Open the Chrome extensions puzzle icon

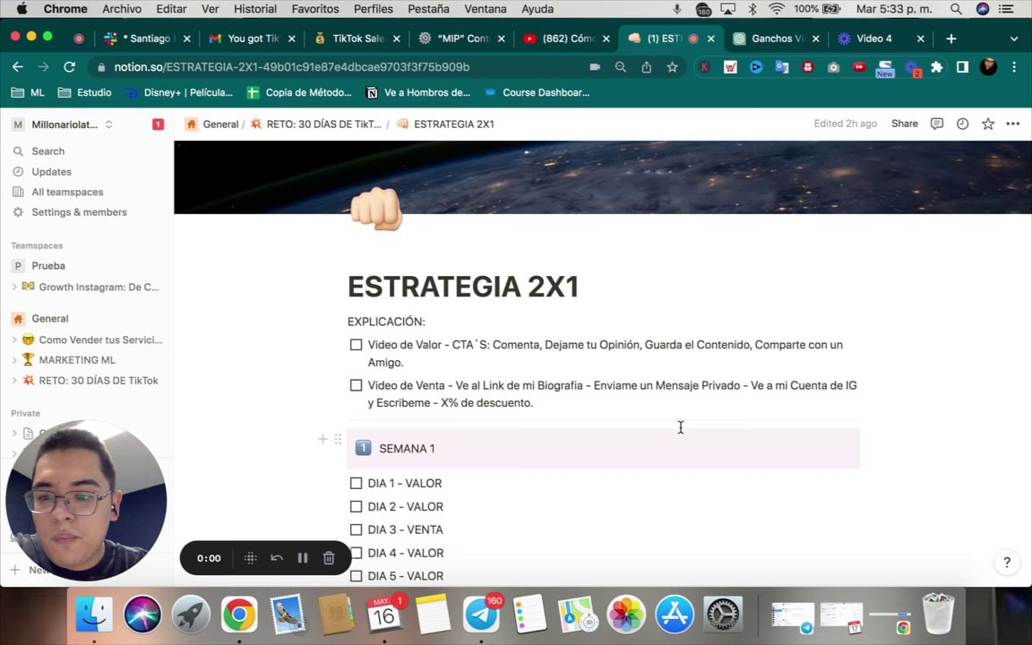click(x=936, y=67)
